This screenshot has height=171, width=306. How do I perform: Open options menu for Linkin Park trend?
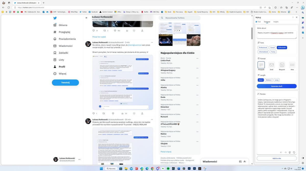[197, 59]
